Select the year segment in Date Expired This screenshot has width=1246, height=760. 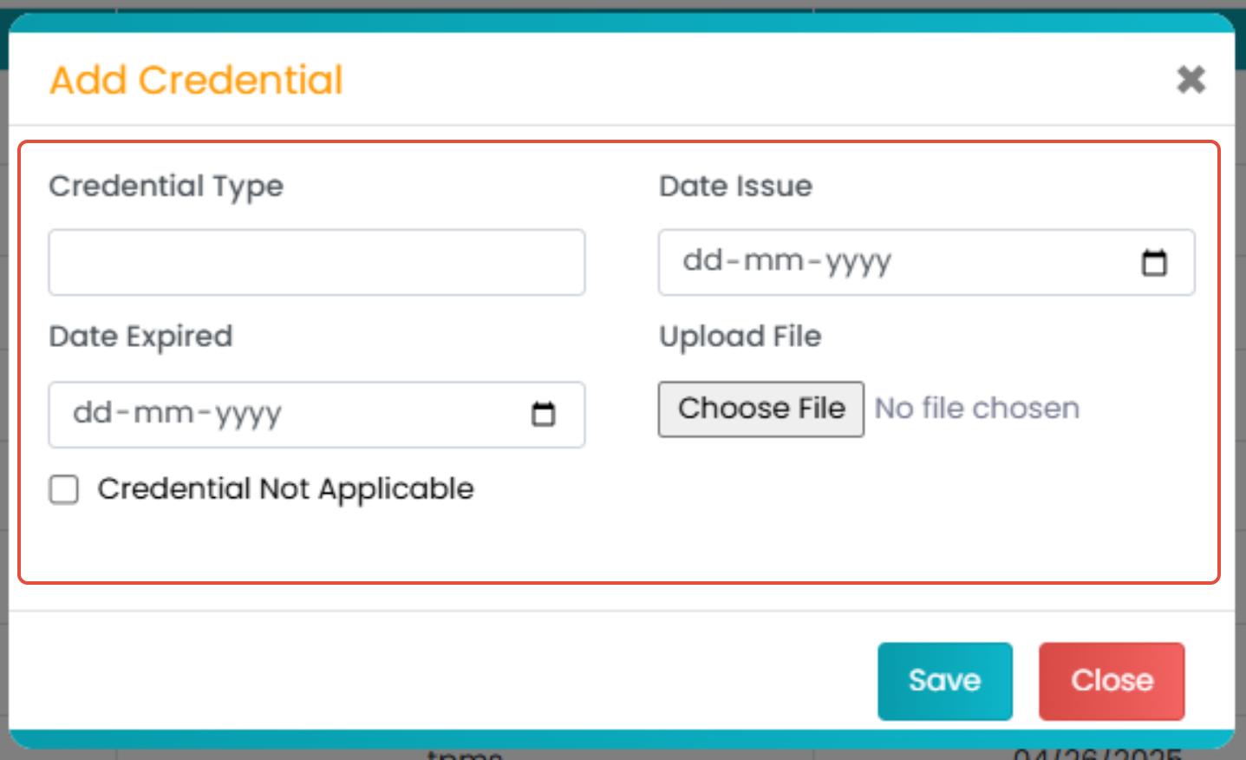point(248,414)
